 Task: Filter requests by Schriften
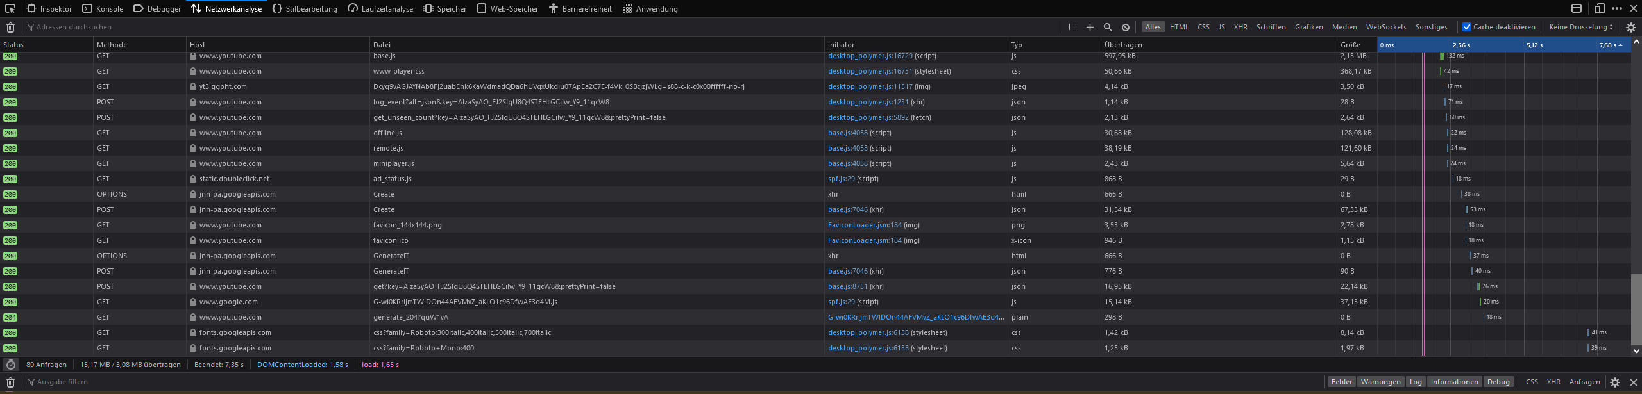pyautogui.click(x=1271, y=27)
